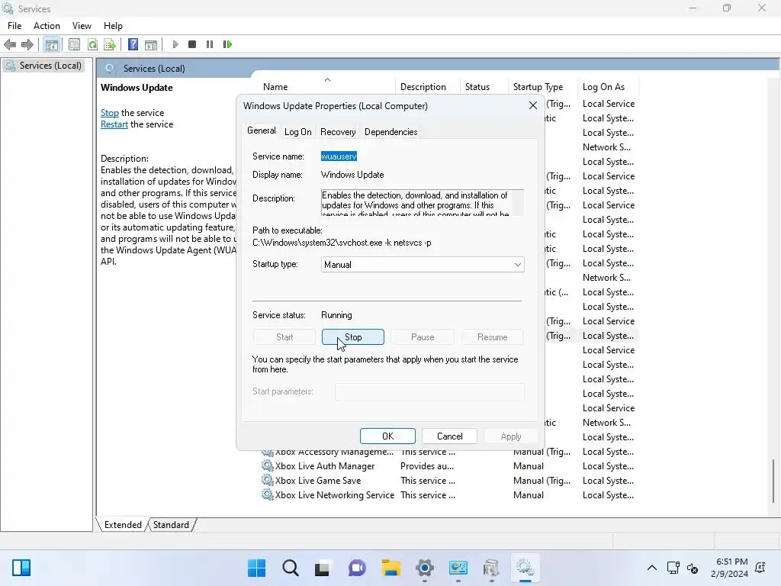Screen dimensions: 781x586
Task: Close the Windows Update Properties dialog
Action: (533, 105)
